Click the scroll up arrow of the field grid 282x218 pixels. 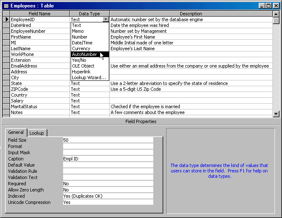(x=276, y=14)
